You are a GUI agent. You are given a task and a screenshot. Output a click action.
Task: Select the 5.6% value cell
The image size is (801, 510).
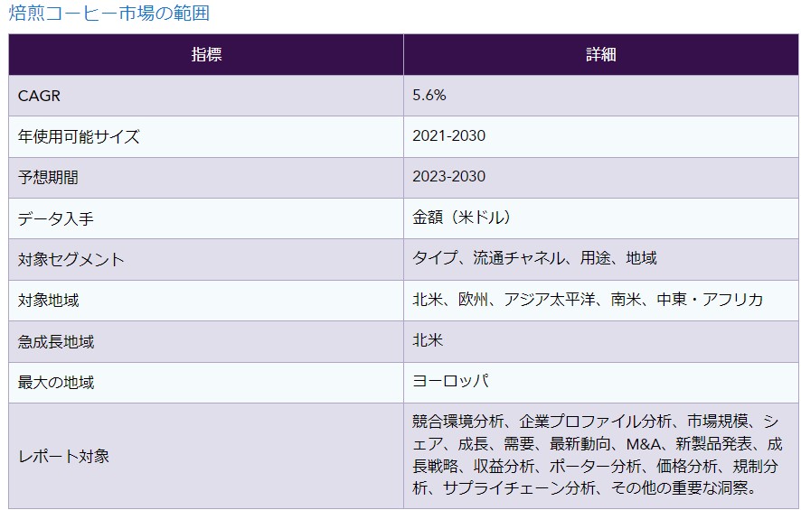tap(600, 96)
